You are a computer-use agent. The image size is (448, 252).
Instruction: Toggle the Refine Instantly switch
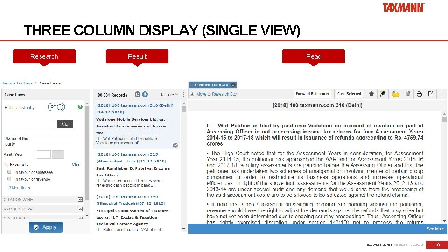pos(56,107)
